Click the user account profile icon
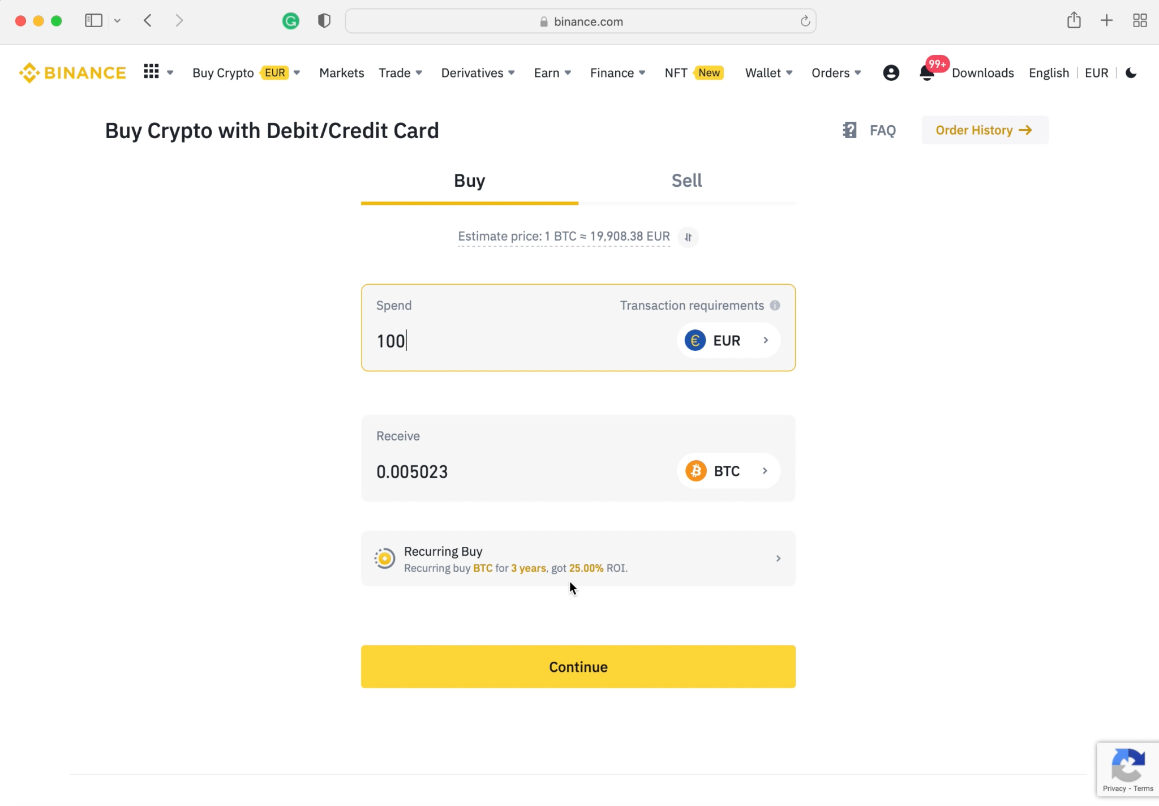This screenshot has width=1159, height=806. 891,72
